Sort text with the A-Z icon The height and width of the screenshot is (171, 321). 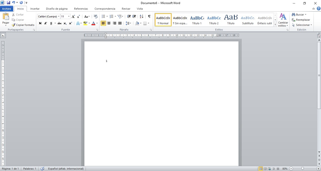point(142,16)
